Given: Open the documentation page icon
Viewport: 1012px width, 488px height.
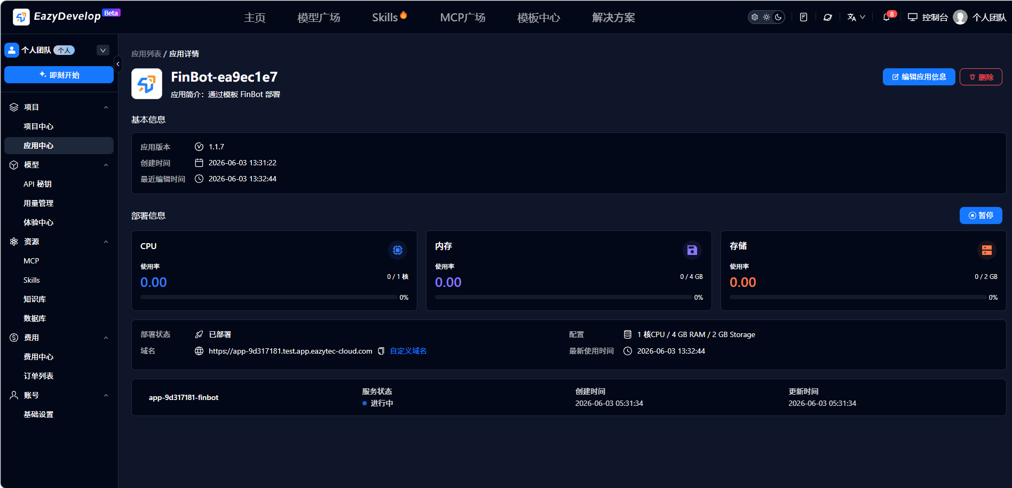Looking at the screenshot, I should pyautogui.click(x=803, y=17).
